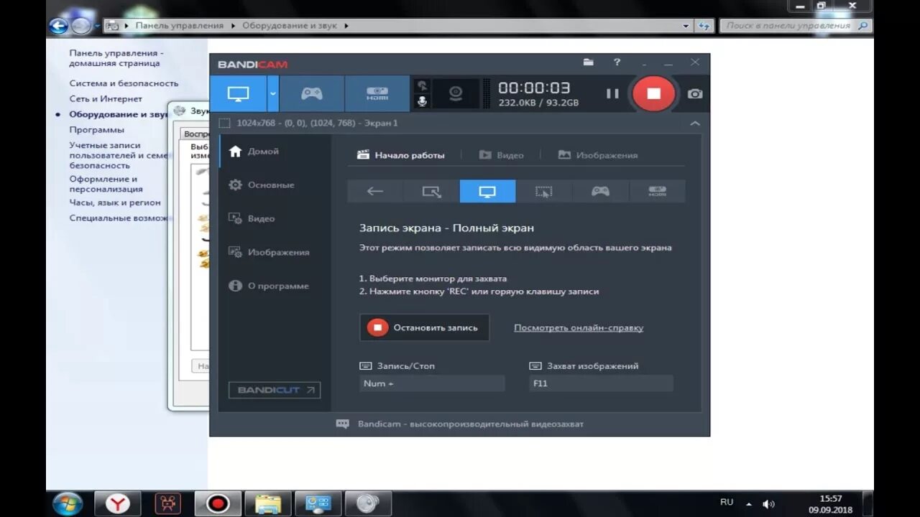Switch to HDMI device recording mode
Viewport: 920px width, 517px height.
click(377, 93)
